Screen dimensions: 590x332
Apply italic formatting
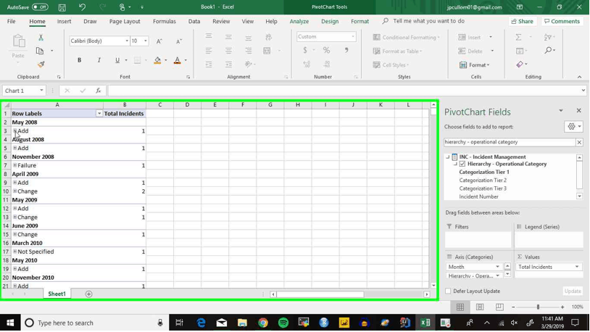(x=99, y=60)
